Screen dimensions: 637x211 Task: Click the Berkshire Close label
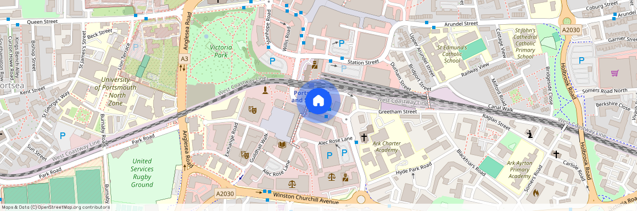[613, 105]
